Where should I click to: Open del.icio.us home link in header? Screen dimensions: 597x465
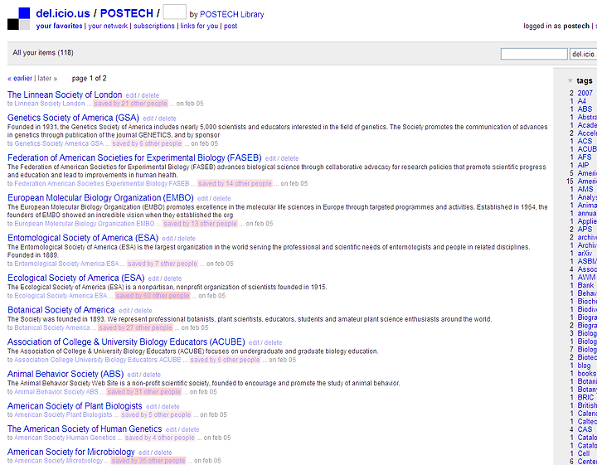point(63,13)
